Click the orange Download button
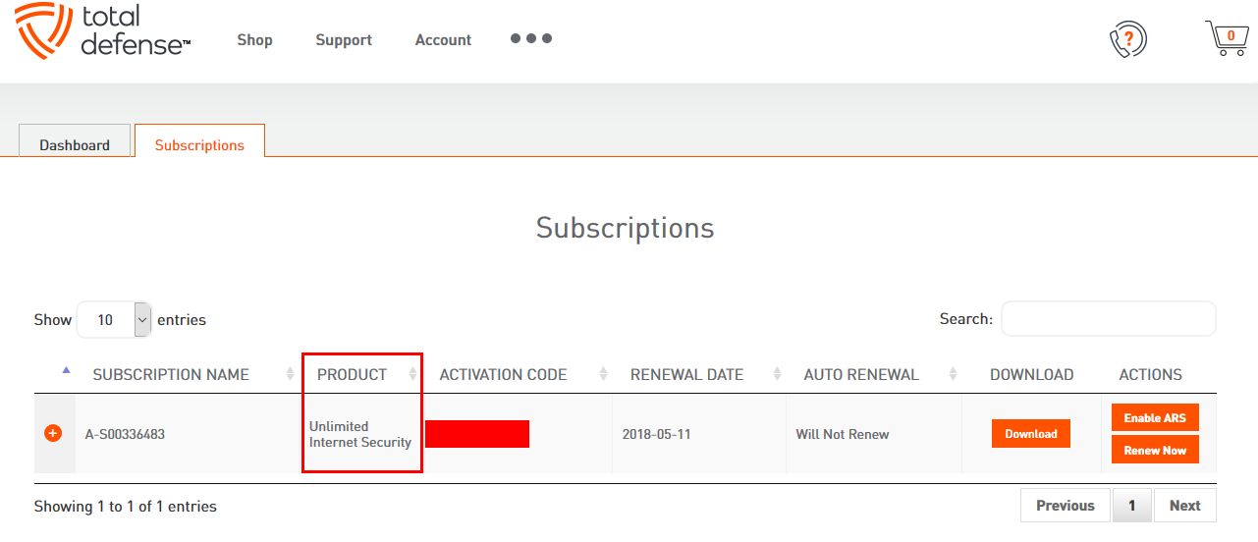 [x=1031, y=433]
